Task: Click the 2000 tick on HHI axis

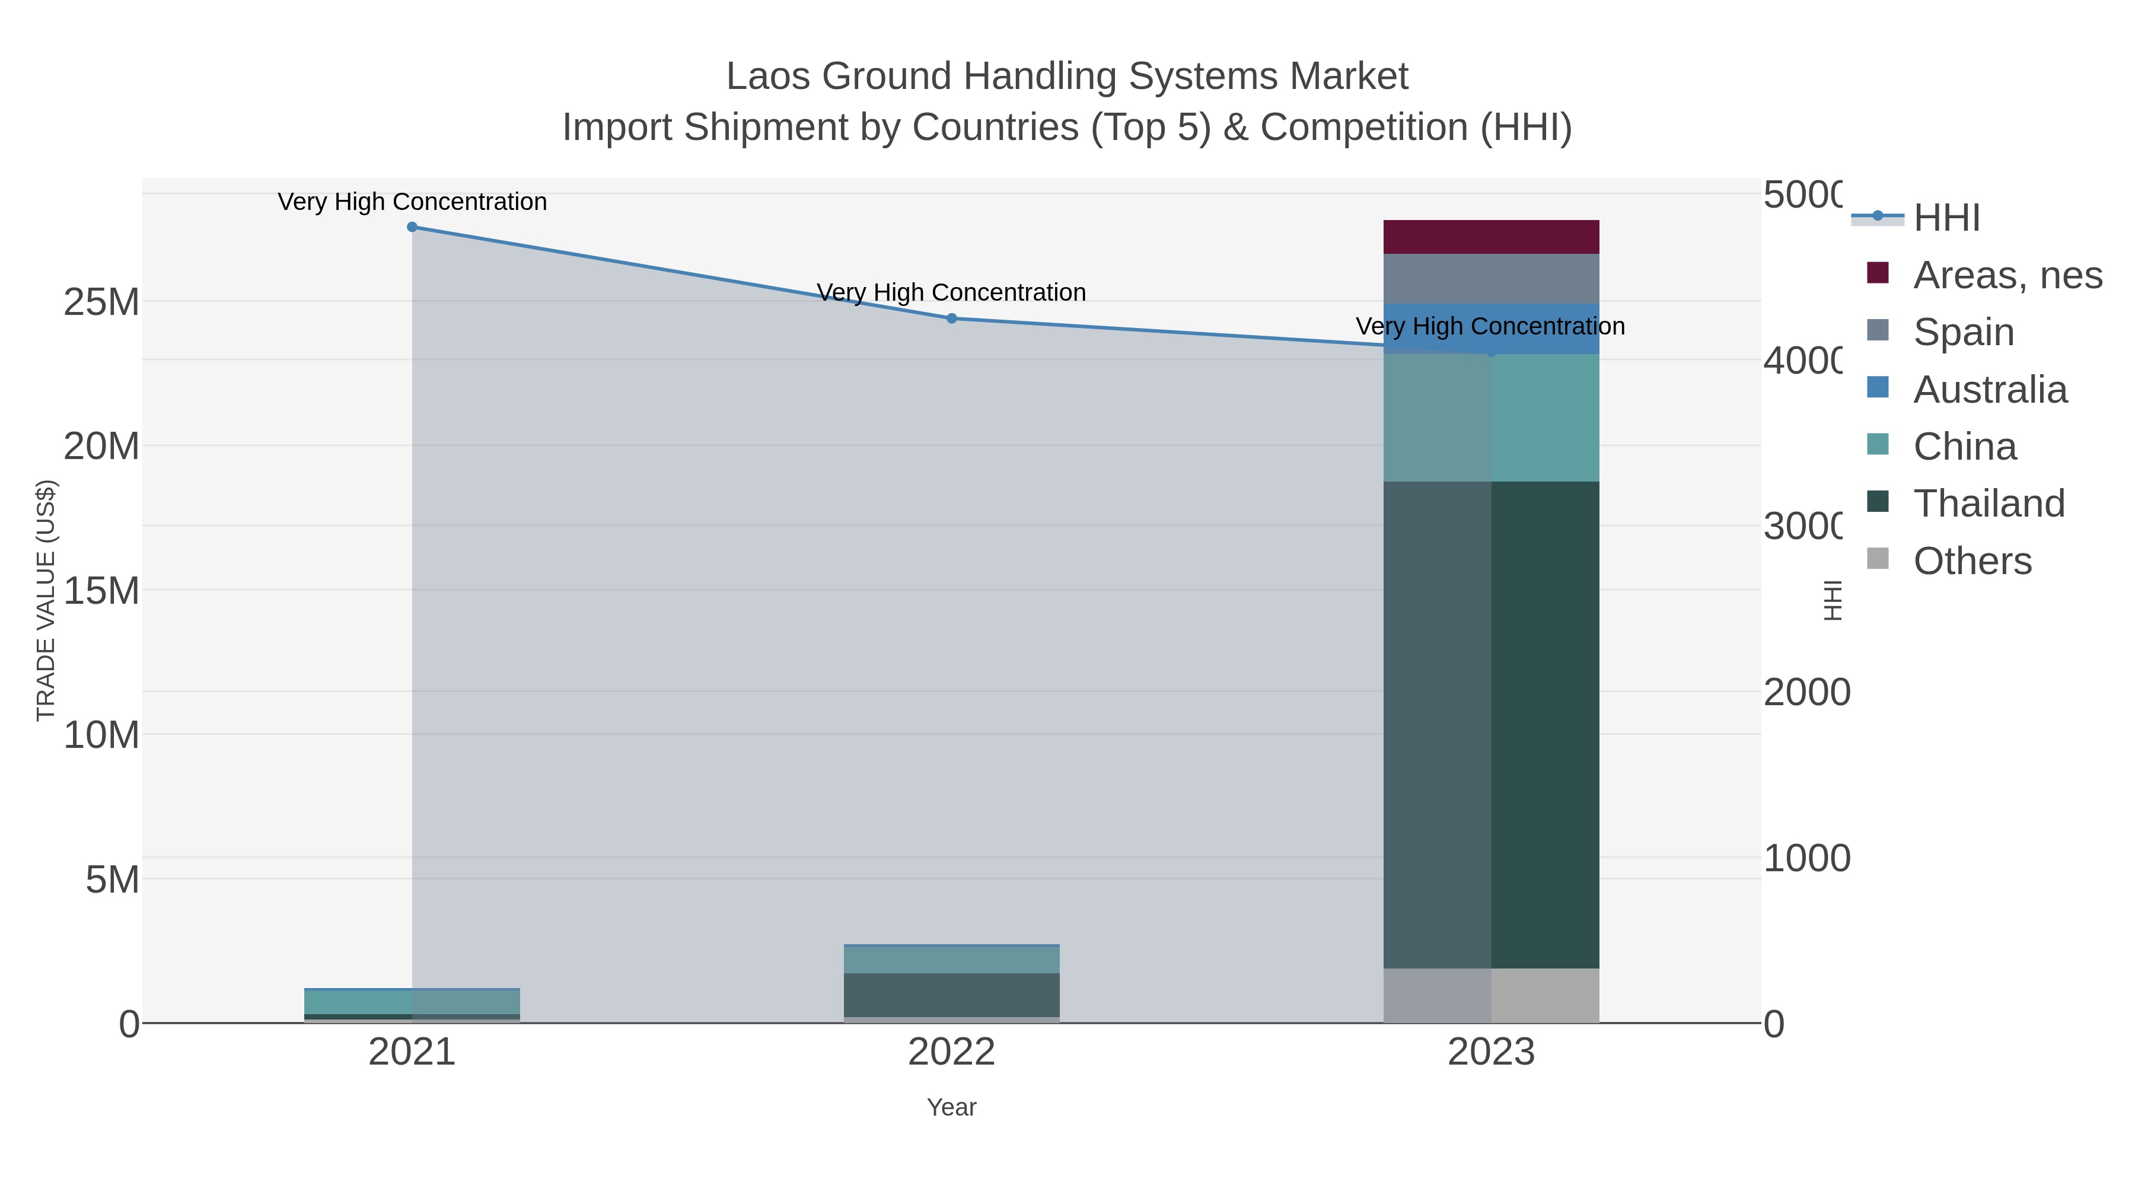Action: 1807,692
